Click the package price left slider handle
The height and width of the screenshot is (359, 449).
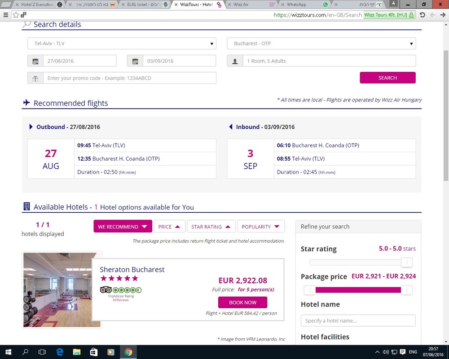pyautogui.click(x=309, y=290)
